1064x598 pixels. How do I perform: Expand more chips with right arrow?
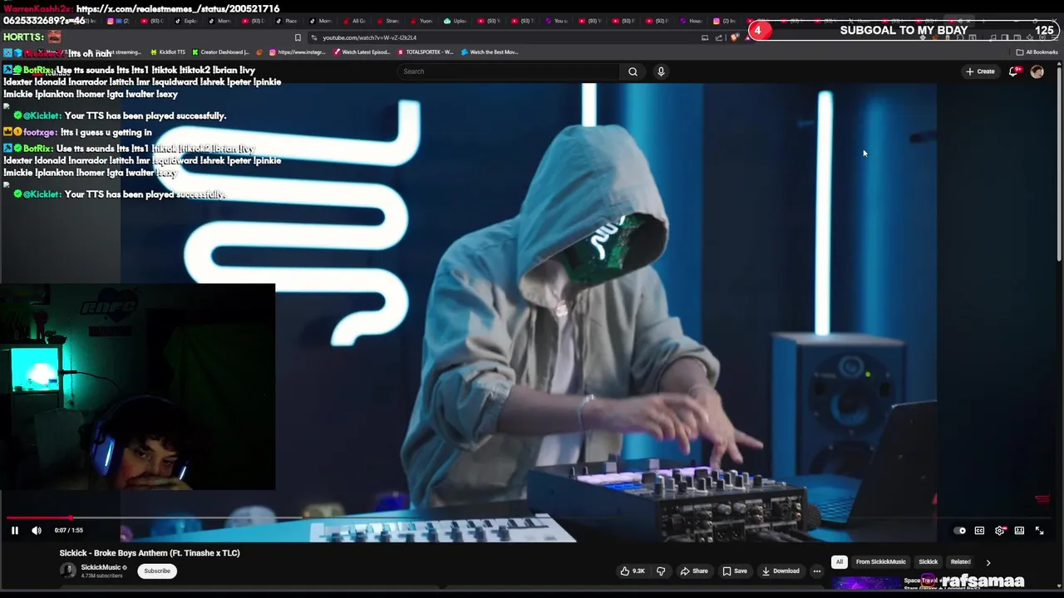(988, 562)
